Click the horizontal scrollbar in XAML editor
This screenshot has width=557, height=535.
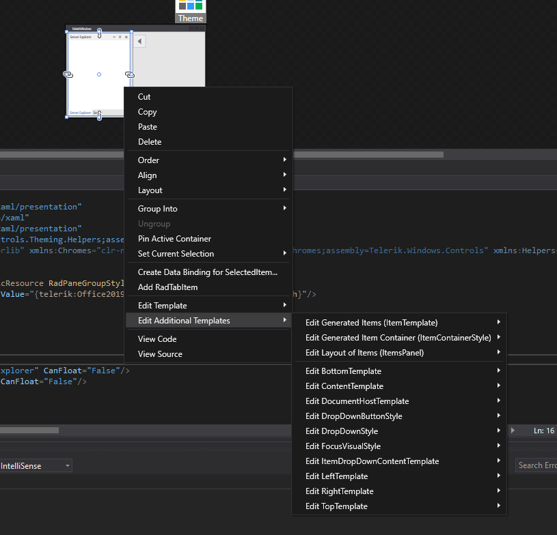(29, 430)
